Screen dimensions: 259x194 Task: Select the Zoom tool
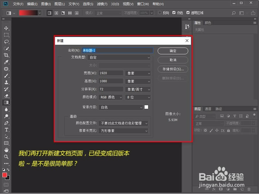click(x=6, y=157)
